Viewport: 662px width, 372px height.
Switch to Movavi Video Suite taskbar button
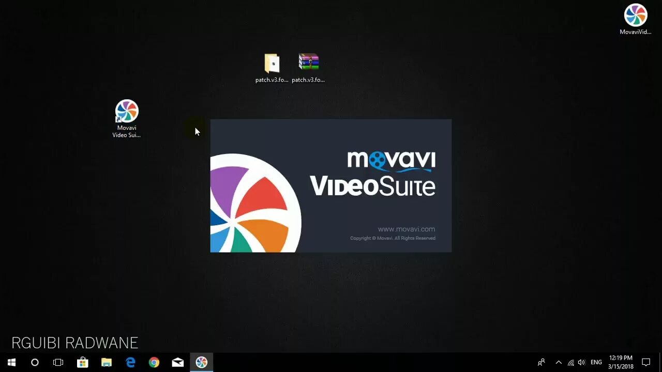point(202,362)
